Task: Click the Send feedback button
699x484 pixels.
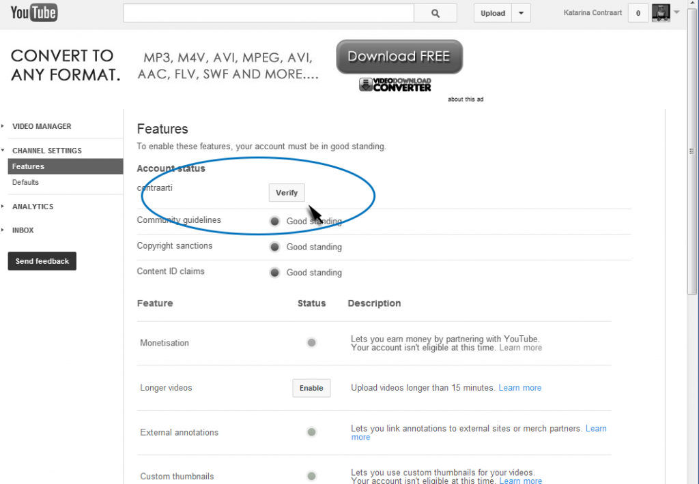Action: [42, 261]
